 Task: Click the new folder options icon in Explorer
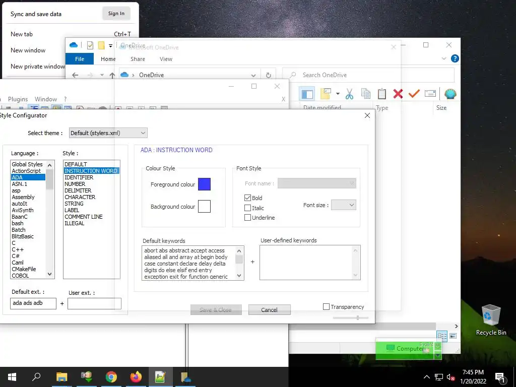(x=326, y=94)
